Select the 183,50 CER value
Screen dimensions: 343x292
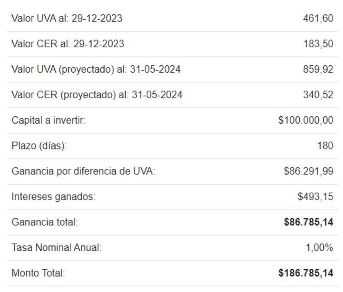(x=318, y=44)
